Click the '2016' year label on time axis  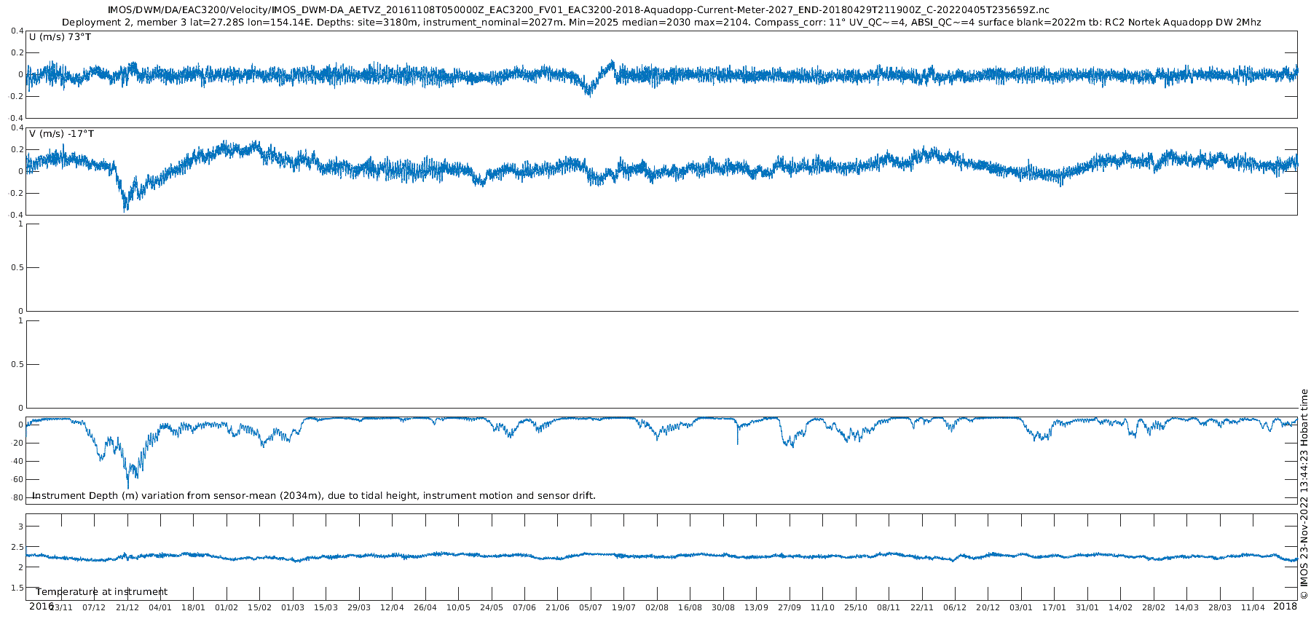click(41, 607)
